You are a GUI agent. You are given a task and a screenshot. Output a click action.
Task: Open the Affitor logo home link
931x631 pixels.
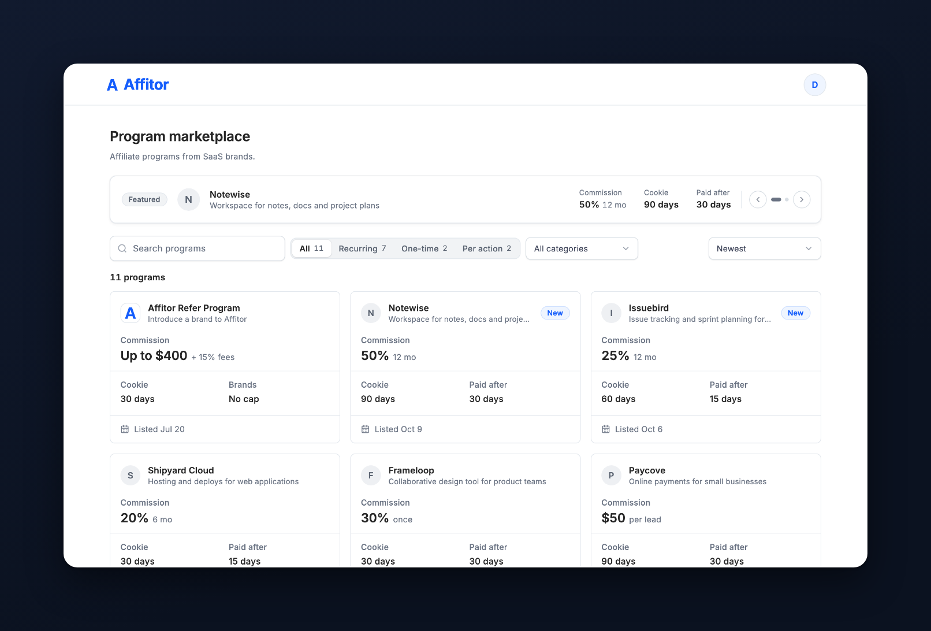click(137, 85)
